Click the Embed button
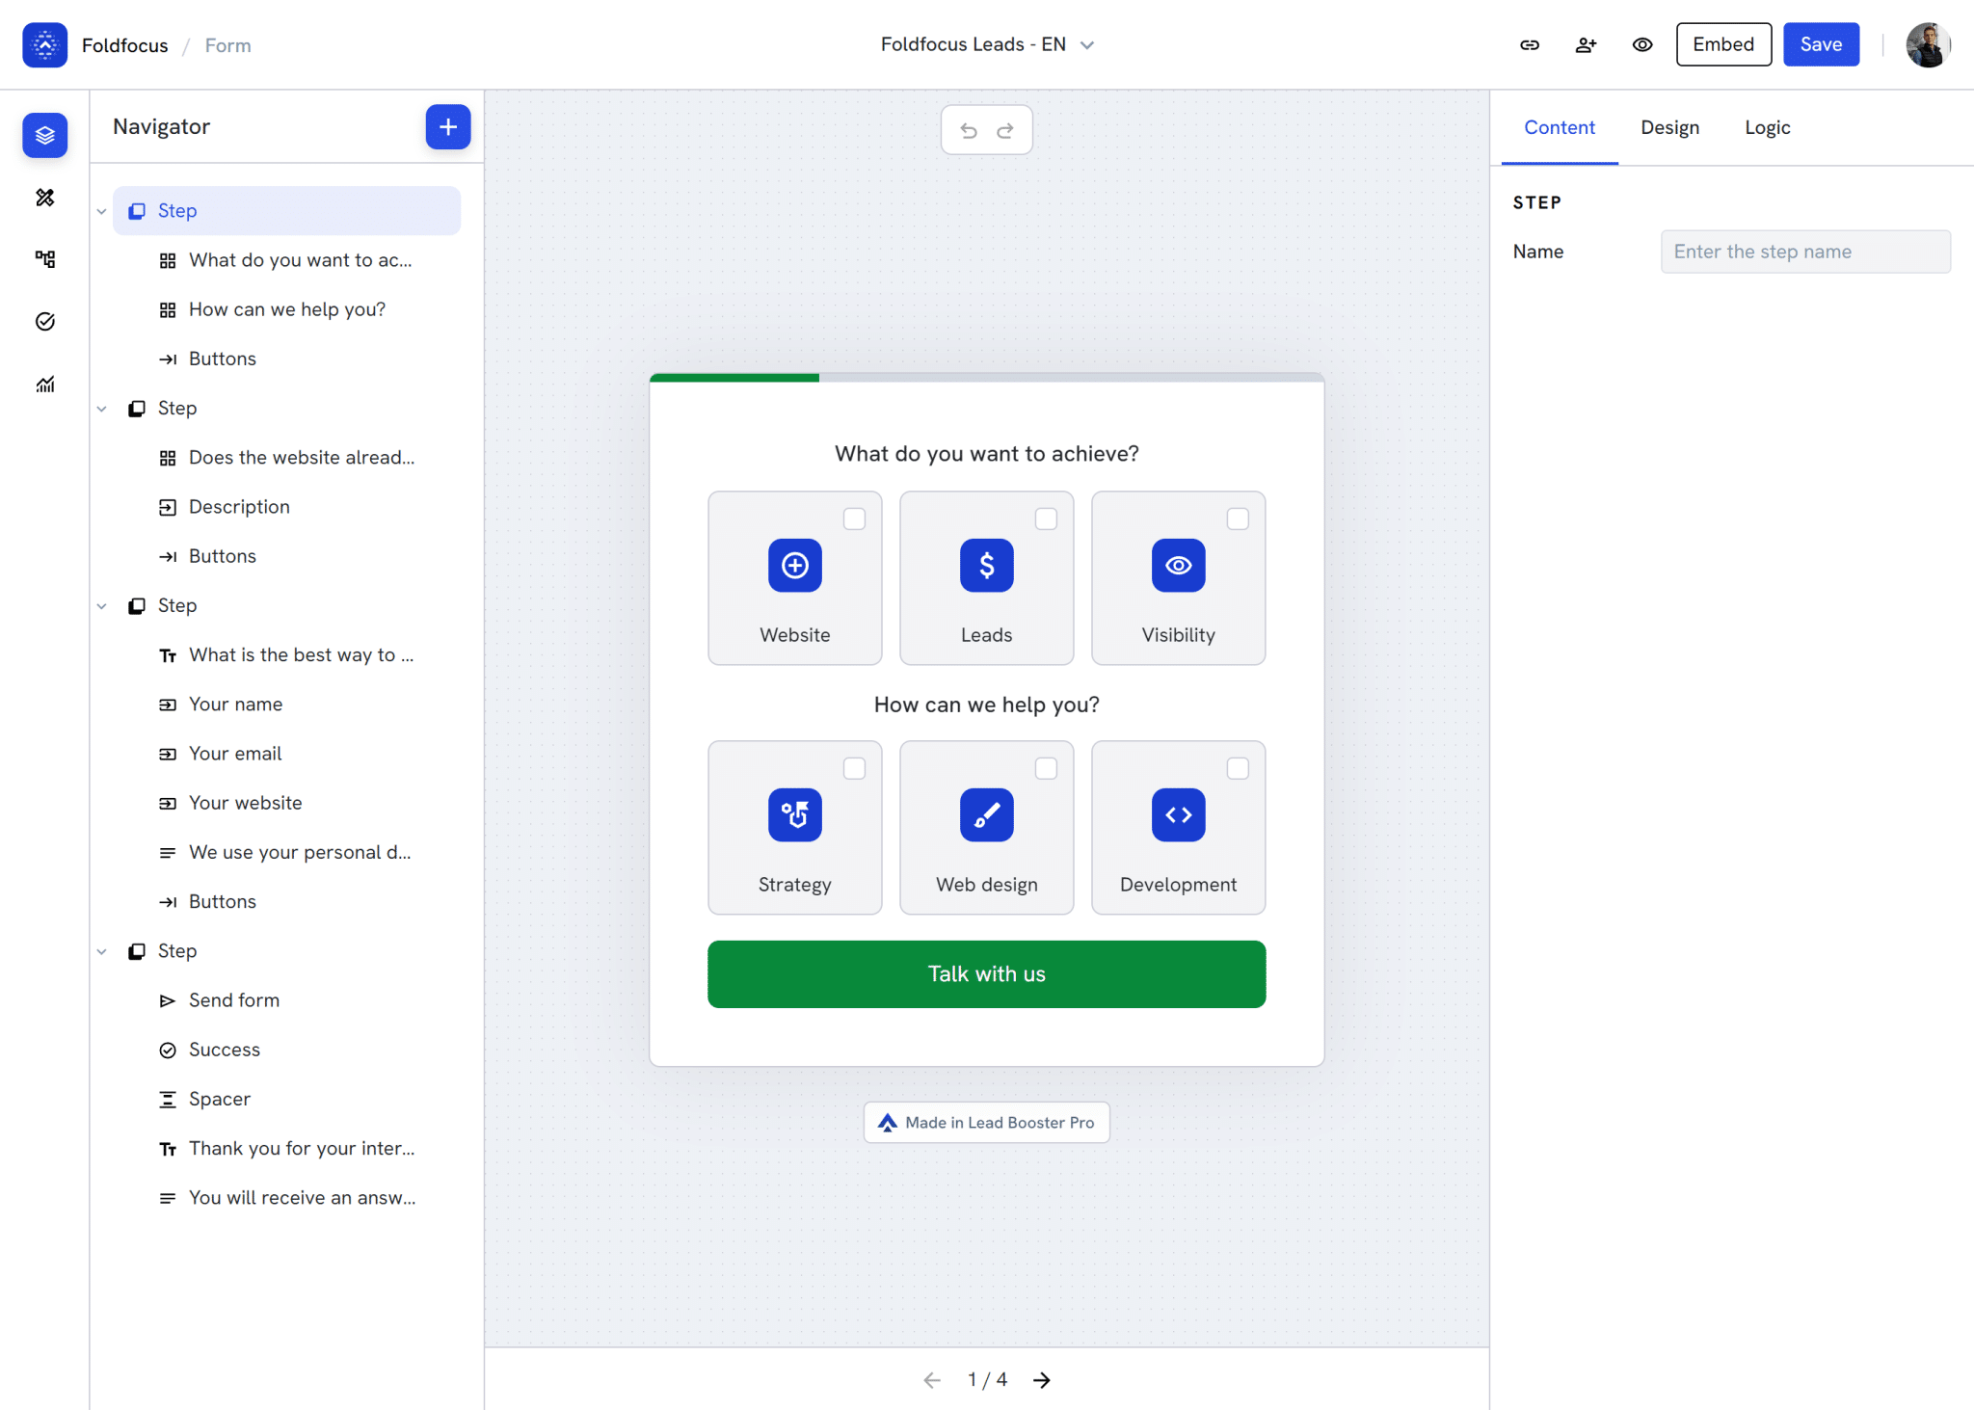The image size is (1974, 1410). [1722, 44]
